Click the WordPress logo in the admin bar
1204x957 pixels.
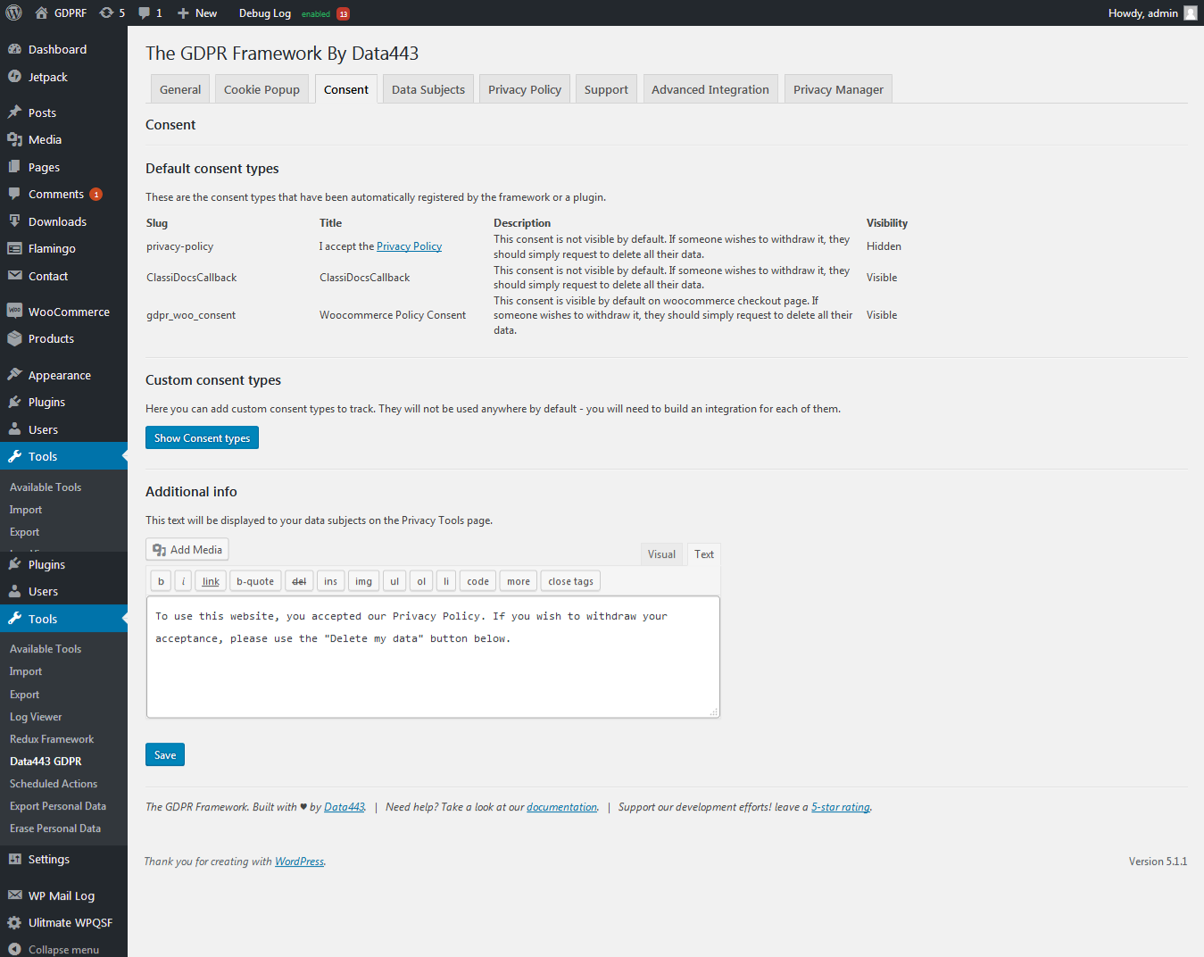click(x=12, y=12)
